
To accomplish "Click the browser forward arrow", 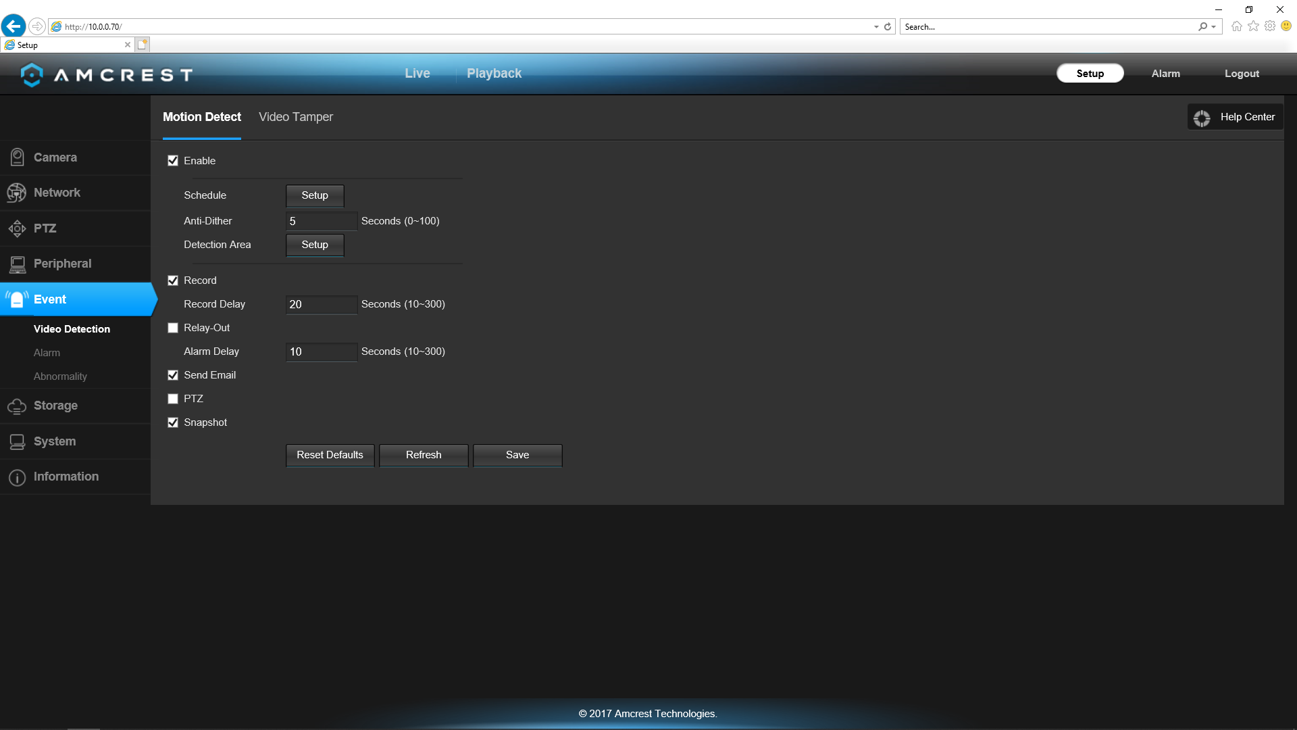I will (37, 26).
